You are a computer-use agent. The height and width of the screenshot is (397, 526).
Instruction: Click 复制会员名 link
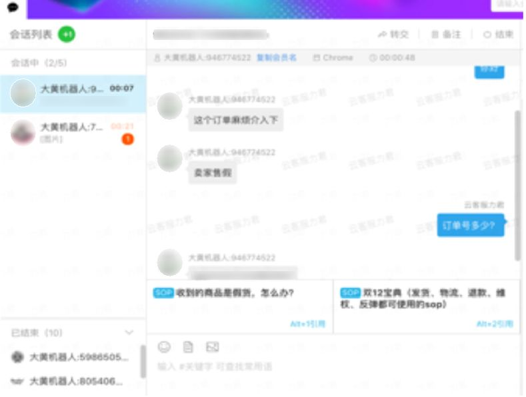(277, 58)
